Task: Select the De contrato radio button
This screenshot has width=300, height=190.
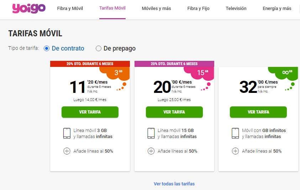Action: [x=47, y=48]
